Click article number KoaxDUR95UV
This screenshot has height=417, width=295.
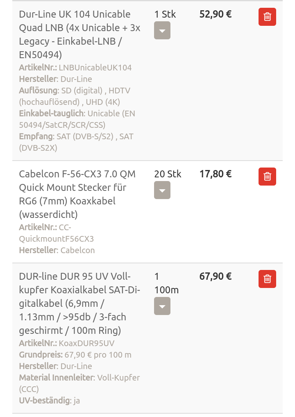coord(86,343)
